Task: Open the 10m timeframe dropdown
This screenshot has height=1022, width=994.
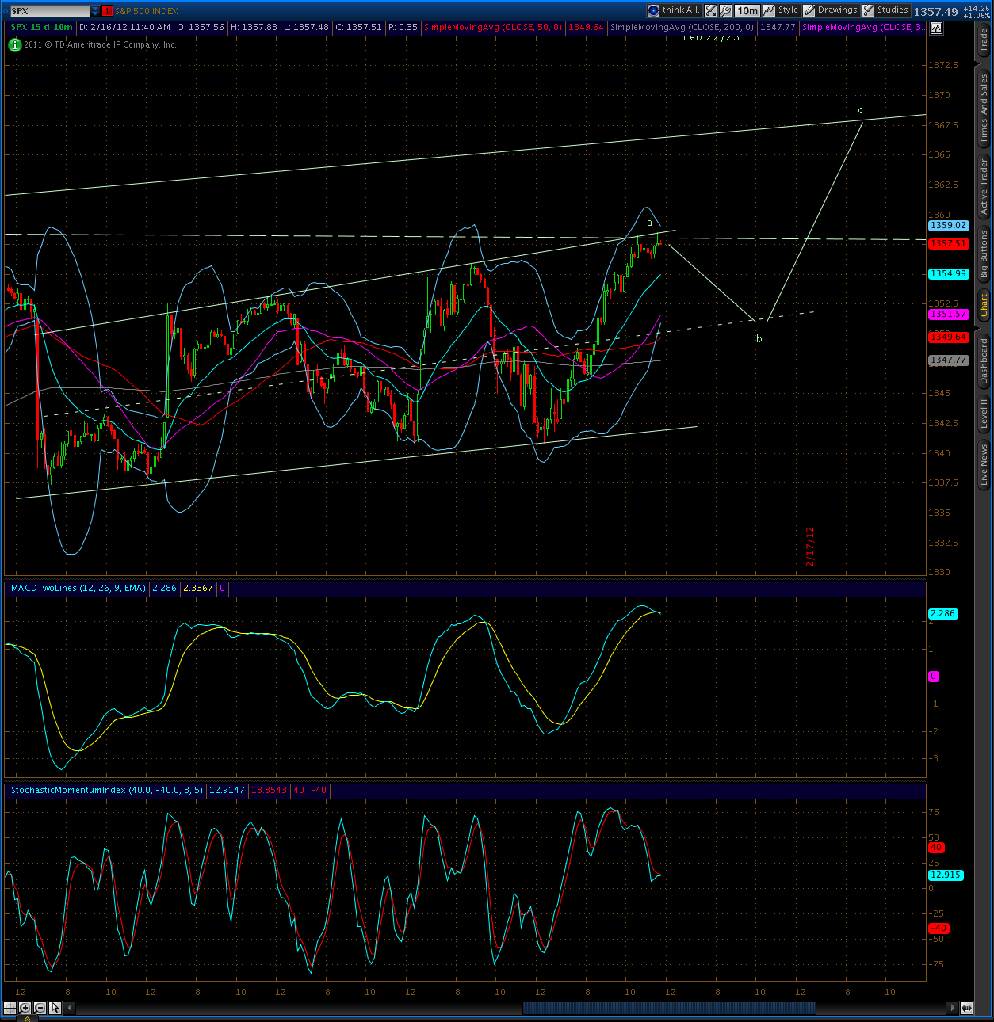Action: point(747,10)
